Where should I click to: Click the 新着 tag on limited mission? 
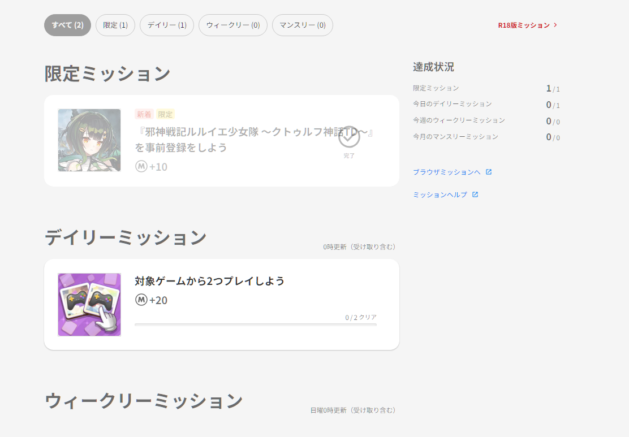tap(144, 114)
